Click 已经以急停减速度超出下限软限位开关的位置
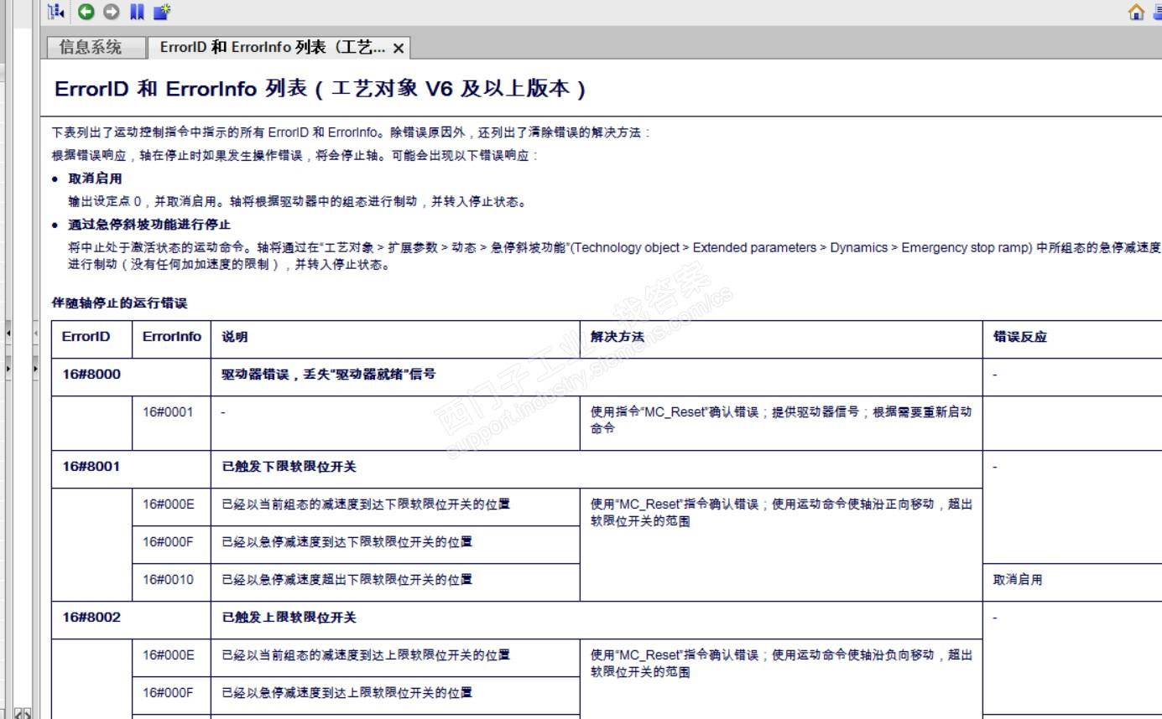The image size is (1162, 719). [347, 580]
